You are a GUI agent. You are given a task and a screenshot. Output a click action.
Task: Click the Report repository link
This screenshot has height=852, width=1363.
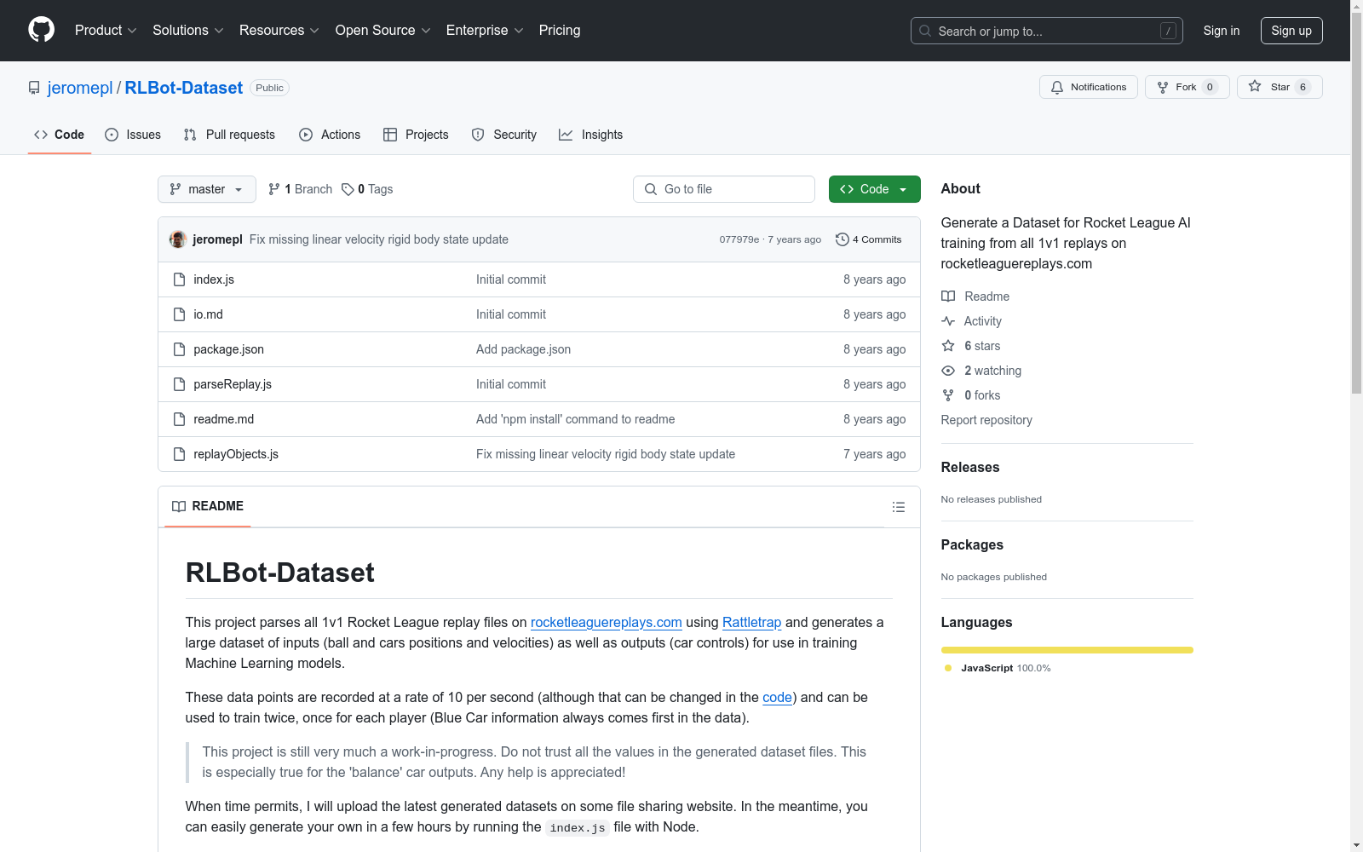986,420
